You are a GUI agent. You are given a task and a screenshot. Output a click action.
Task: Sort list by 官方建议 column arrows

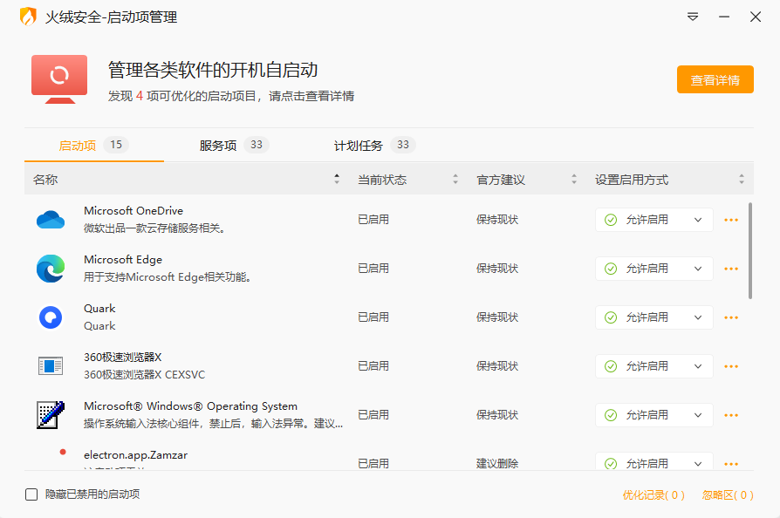click(574, 180)
